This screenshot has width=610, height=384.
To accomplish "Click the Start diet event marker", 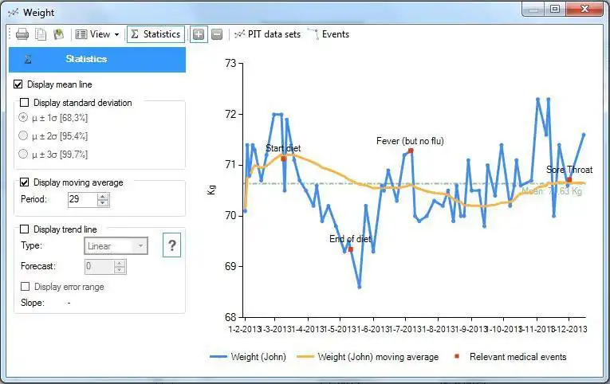I will click(x=283, y=159).
